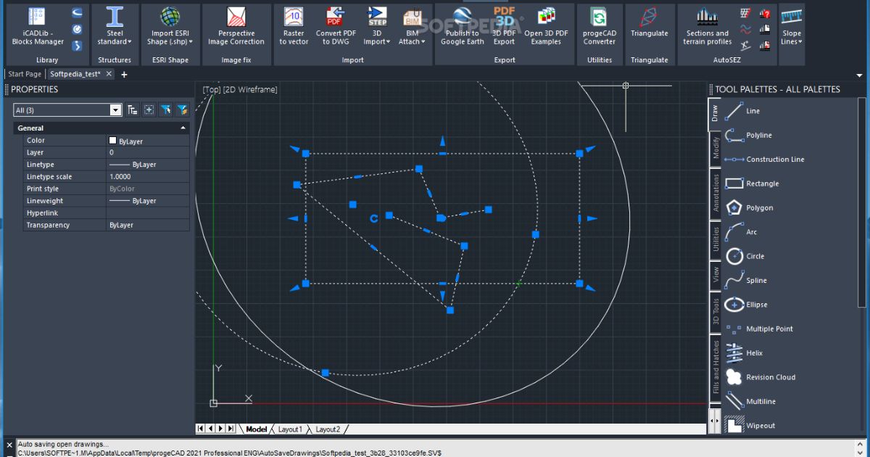Click the AutoSEZ wavy lines icon
The height and width of the screenshot is (457, 870).
(745, 29)
